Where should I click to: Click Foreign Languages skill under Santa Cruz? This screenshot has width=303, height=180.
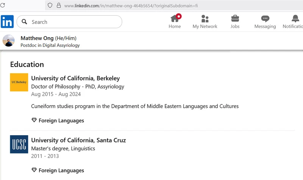(61, 171)
